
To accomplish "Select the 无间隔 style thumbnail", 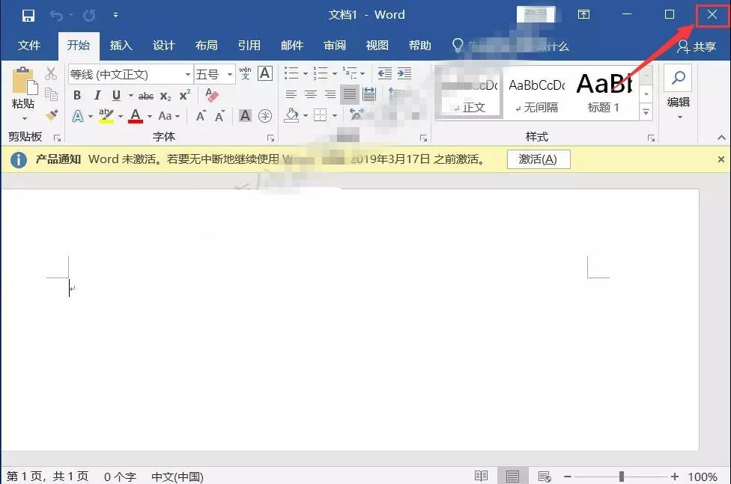I will [x=536, y=94].
